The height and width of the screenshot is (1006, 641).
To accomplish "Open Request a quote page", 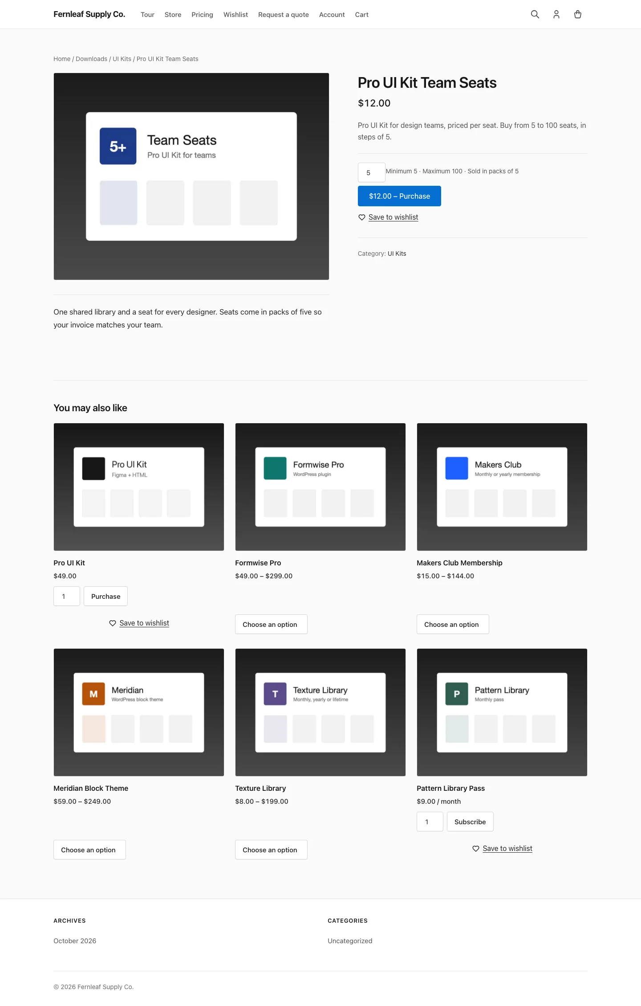I will coord(284,15).
